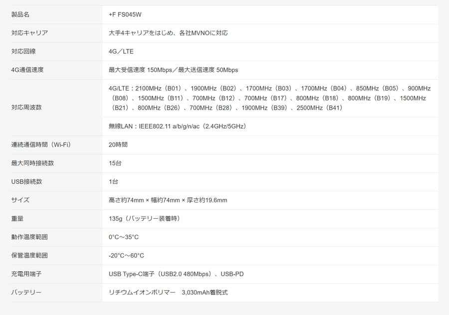Viewport: 449px width, 315px height.
Task: Select the '対応回線' label
Action: click(x=23, y=51)
